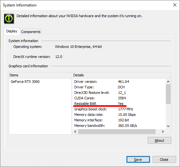Save the system information
180x167 pixels.
(x=138, y=160)
